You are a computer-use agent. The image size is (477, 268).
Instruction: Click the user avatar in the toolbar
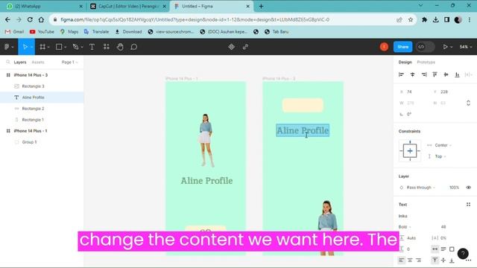click(x=384, y=47)
